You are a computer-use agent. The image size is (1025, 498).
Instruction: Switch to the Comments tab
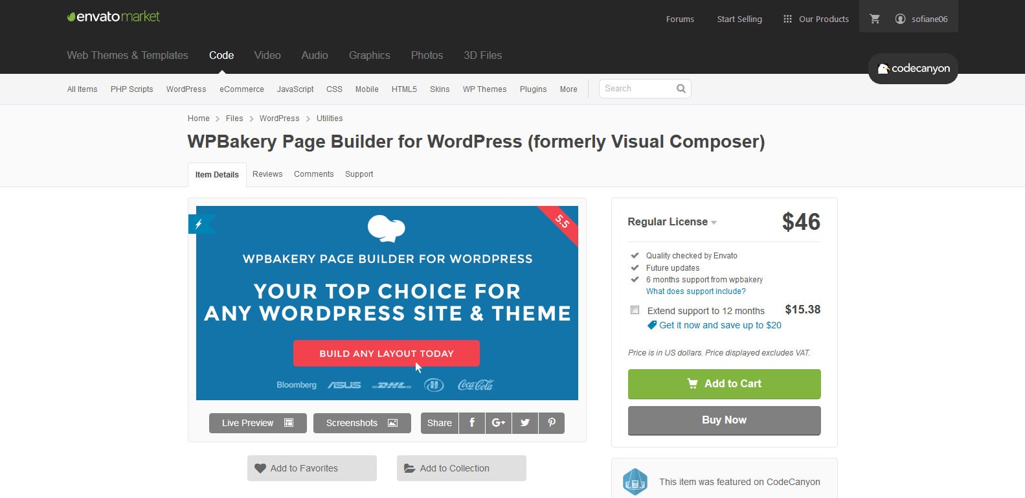[x=314, y=174]
